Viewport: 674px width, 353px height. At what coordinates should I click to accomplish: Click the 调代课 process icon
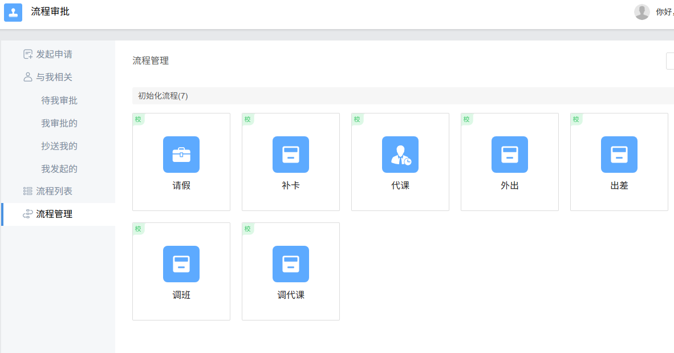click(291, 264)
